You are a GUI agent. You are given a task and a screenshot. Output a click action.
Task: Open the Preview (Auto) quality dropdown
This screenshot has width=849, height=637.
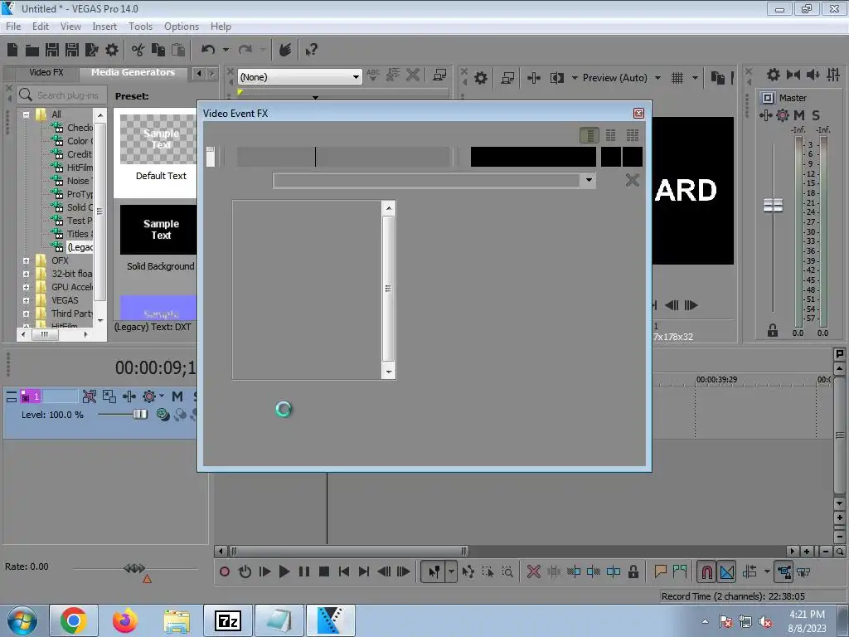click(x=622, y=78)
